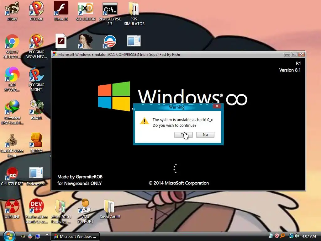
Task: Click the R1 label in emulator
Action: [298, 63]
